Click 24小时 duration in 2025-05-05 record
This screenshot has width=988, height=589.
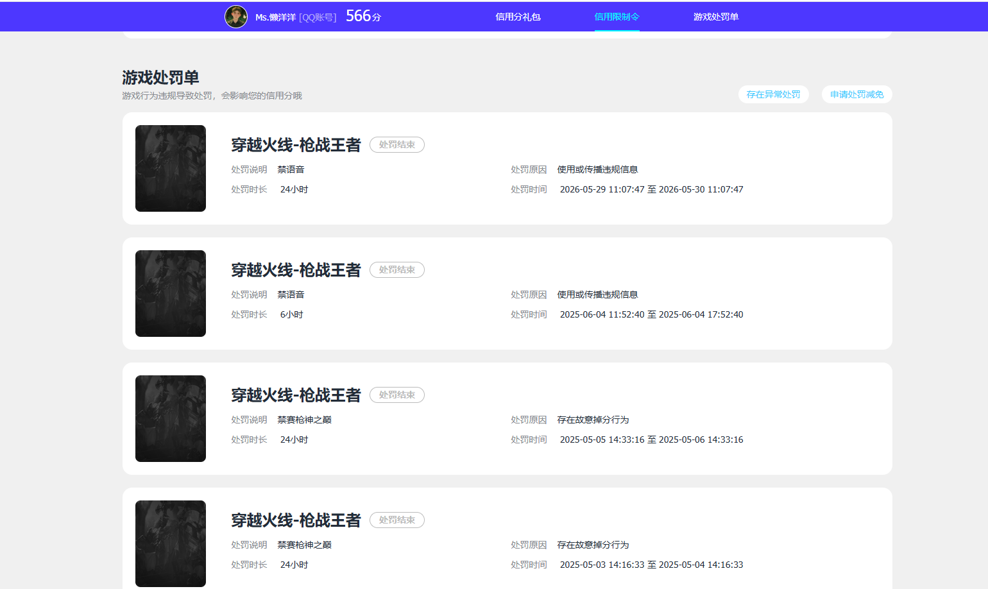click(x=294, y=440)
